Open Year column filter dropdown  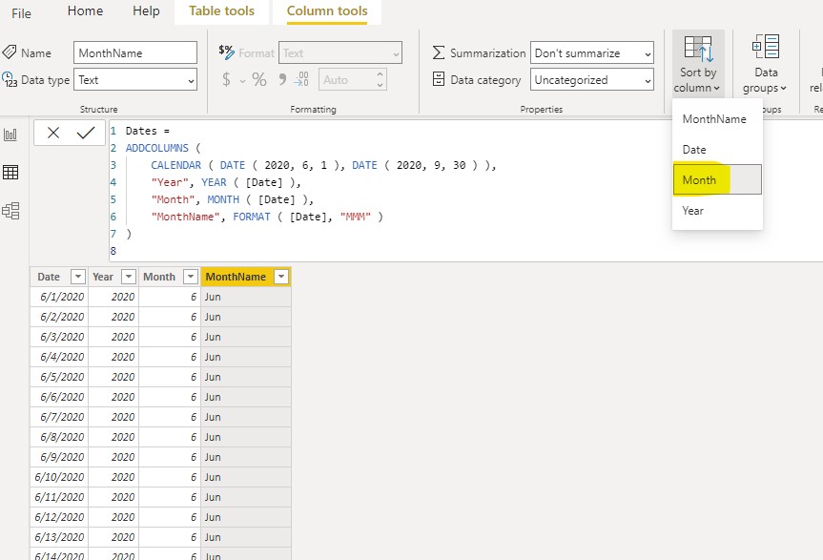tap(129, 277)
